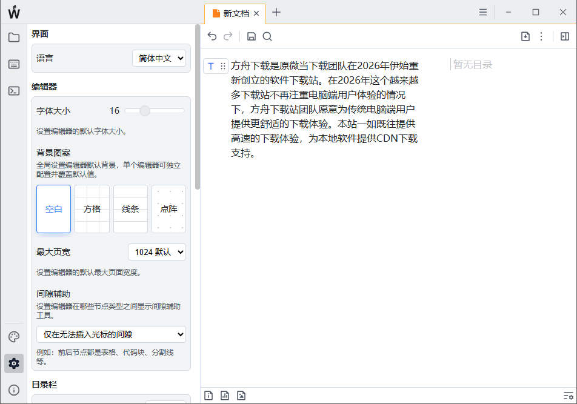
Task: Open the editor more options menu
Action: click(541, 36)
